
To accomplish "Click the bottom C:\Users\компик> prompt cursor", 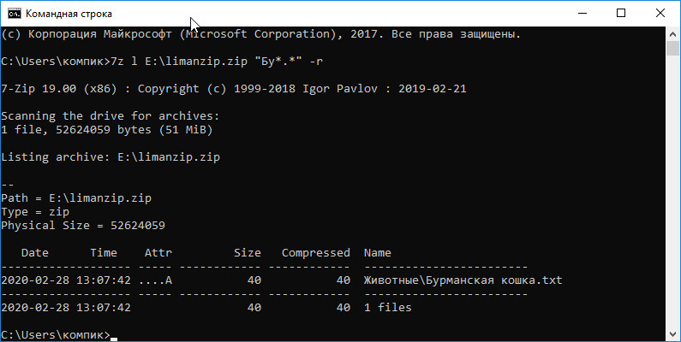I will pyautogui.click(x=114, y=339).
